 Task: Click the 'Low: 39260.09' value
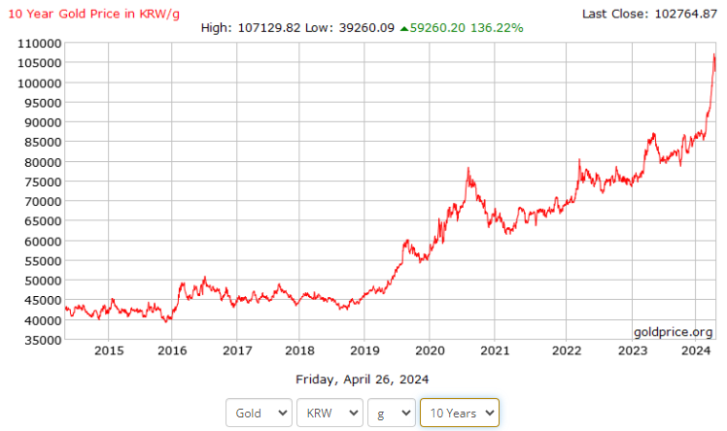click(x=350, y=28)
